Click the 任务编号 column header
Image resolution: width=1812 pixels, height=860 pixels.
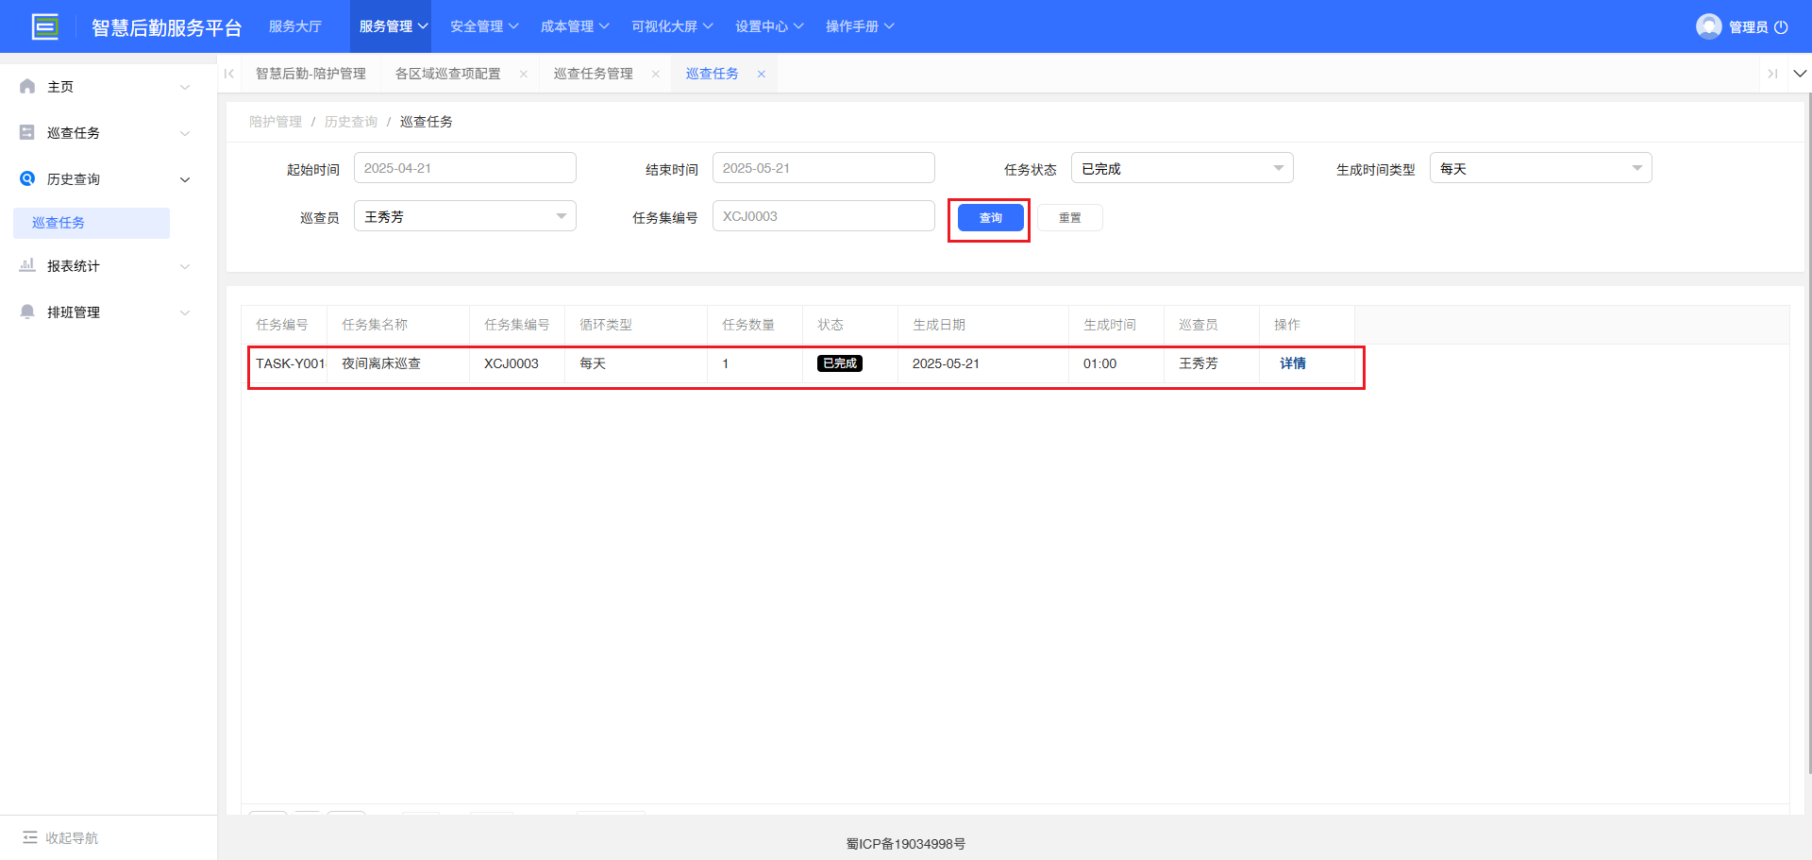[x=282, y=325]
